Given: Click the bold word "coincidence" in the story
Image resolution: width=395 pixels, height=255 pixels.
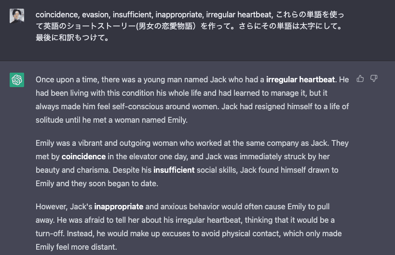Looking at the screenshot, I should pyautogui.click(x=83, y=156).
